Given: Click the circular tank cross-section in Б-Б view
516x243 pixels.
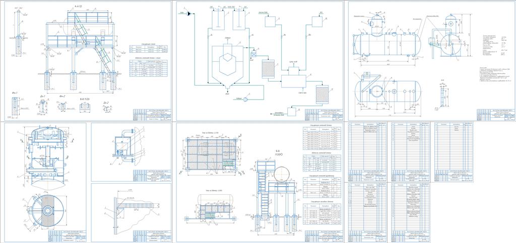Looking at the screenshot, I should (x=281, y=174).
